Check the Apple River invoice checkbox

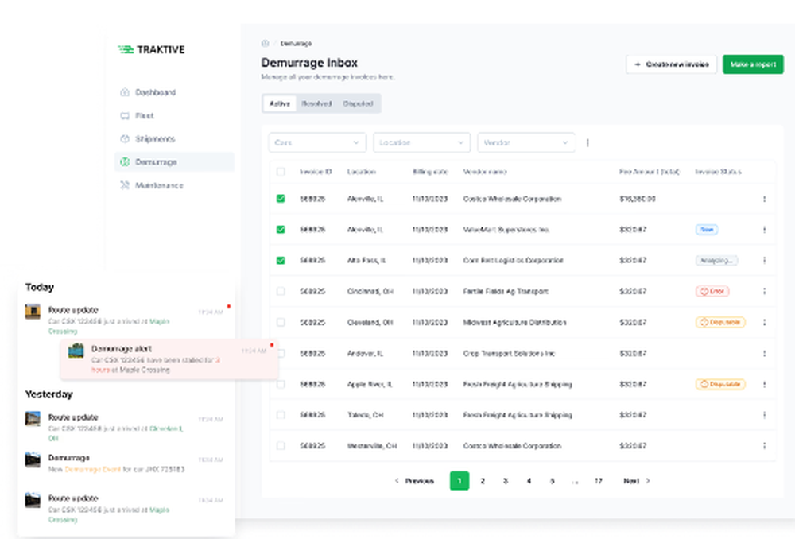click(281, 384)
